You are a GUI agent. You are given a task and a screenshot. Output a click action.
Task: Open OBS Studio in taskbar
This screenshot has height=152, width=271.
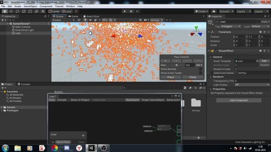click(x=104, y=148)
